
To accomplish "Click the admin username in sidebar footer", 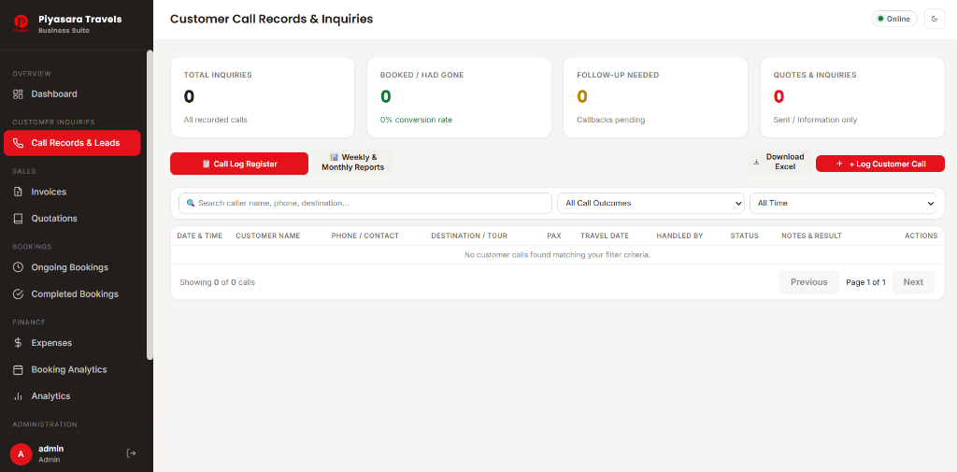I will point(50,449).
